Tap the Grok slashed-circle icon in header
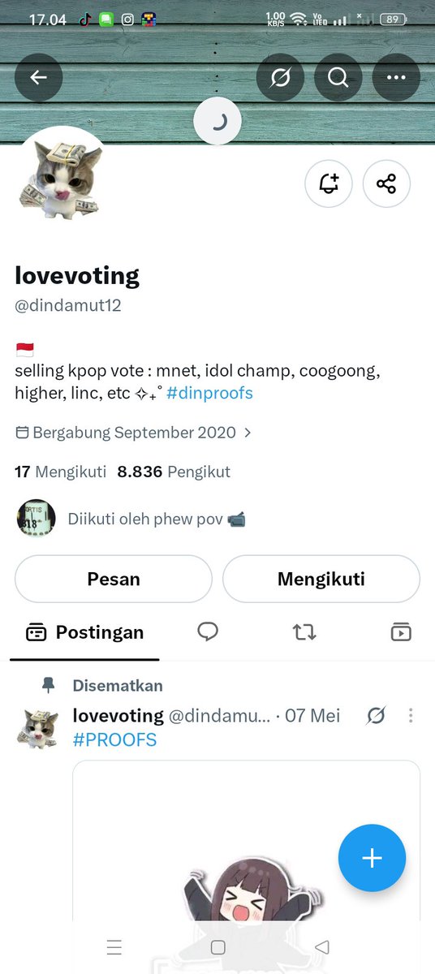The image size is (435, 974). tap(280, 77)
